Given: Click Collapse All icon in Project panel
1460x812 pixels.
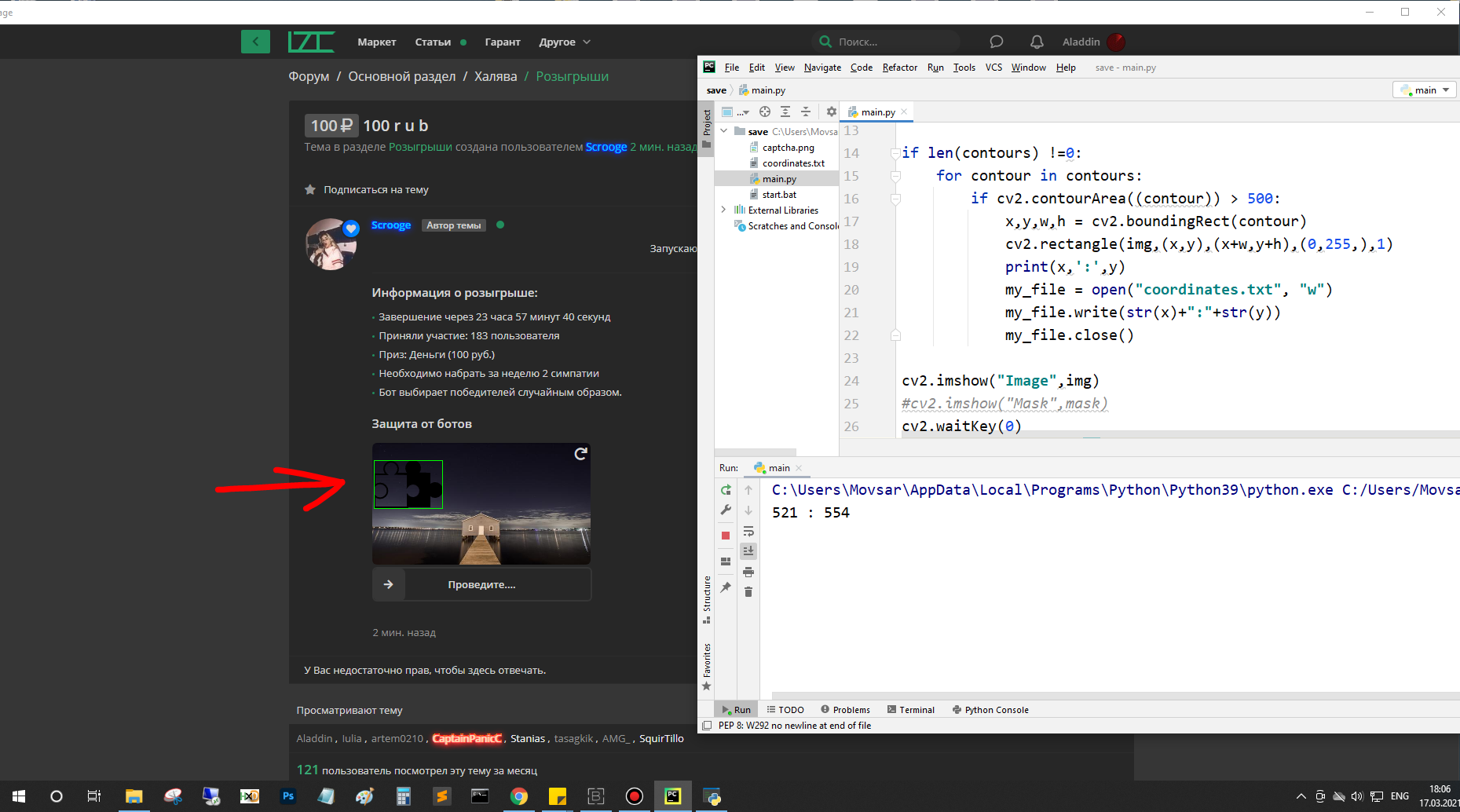Looking at the screenshot, I should point(806,112).
